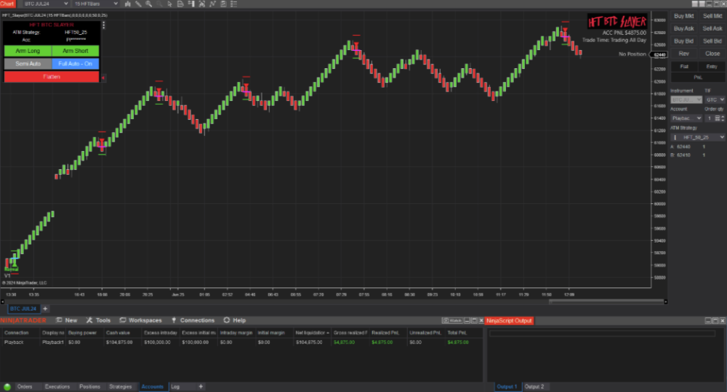Add a new chart tab with plus icon
727x392 pixels.
click(45, 309)
